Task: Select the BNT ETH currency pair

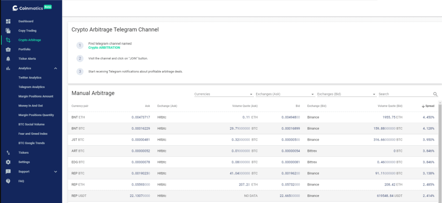Action: (78, 117)
